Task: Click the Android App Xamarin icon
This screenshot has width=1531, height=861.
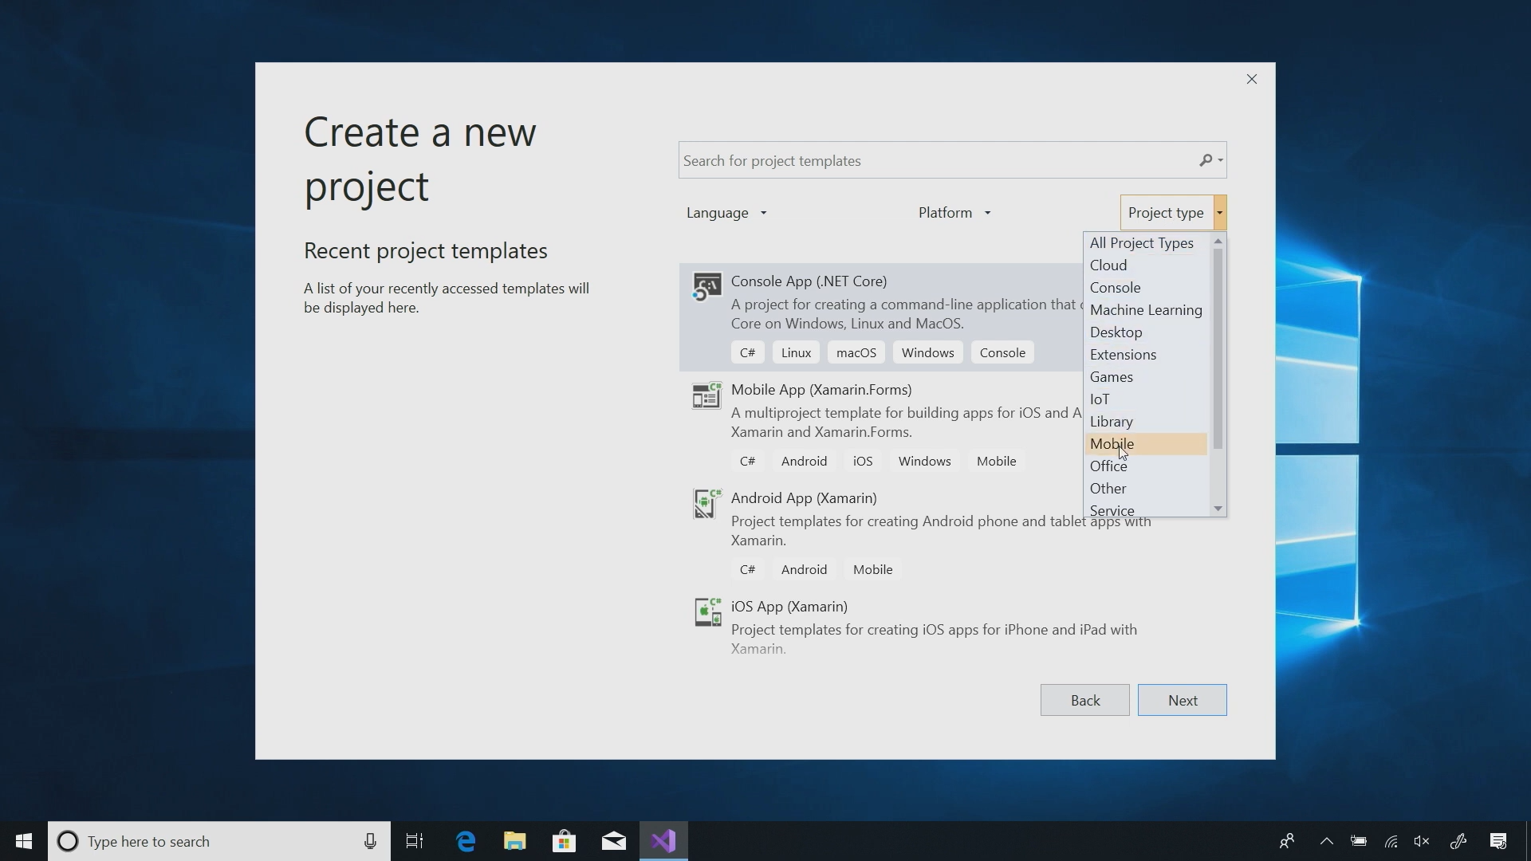Action: click(706, 504)
